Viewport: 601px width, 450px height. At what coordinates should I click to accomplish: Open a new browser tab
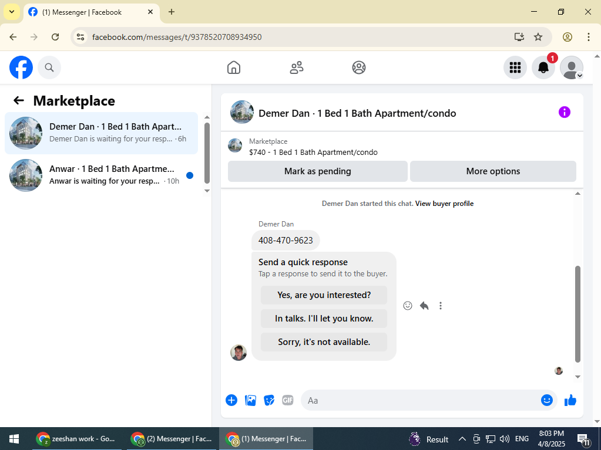click(x=172, y=12)
